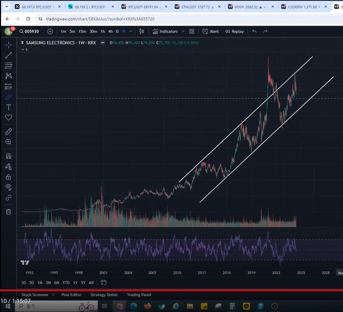Select the W weekly interval
343x312 pixels.
[x=124, y=31]
